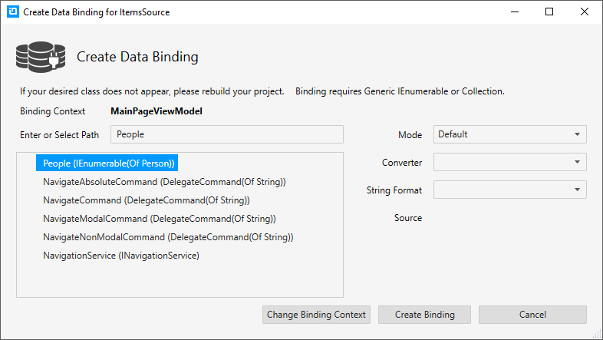Click the app icon in title bar

point(12,12)
